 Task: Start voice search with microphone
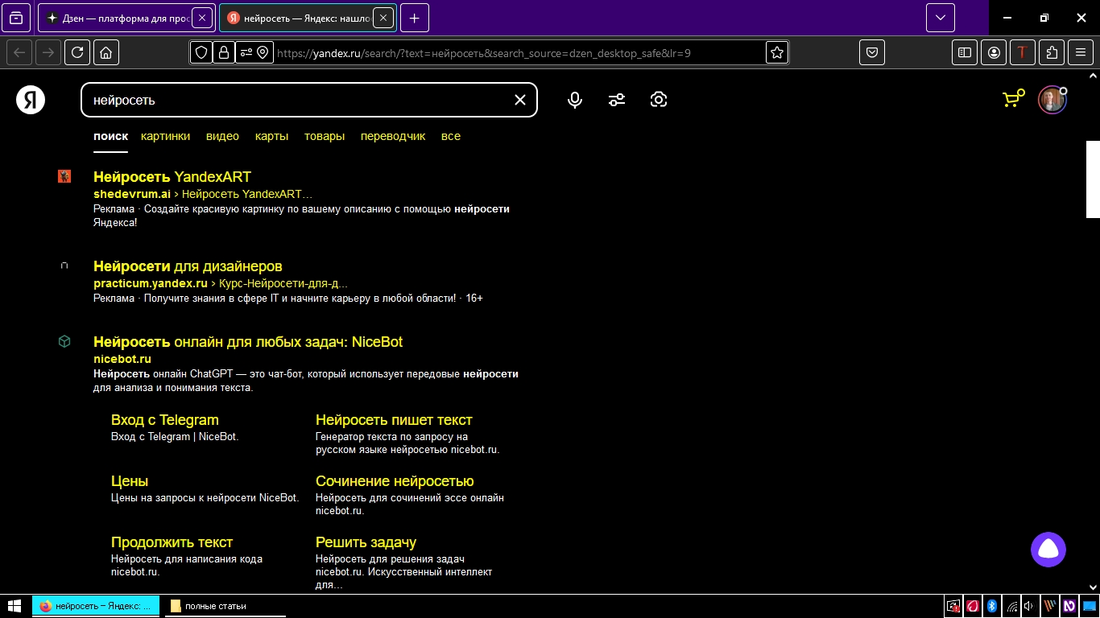tap(575, 100)
